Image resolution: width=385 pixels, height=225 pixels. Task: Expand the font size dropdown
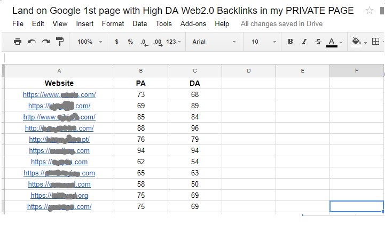[x=263, y=42]
